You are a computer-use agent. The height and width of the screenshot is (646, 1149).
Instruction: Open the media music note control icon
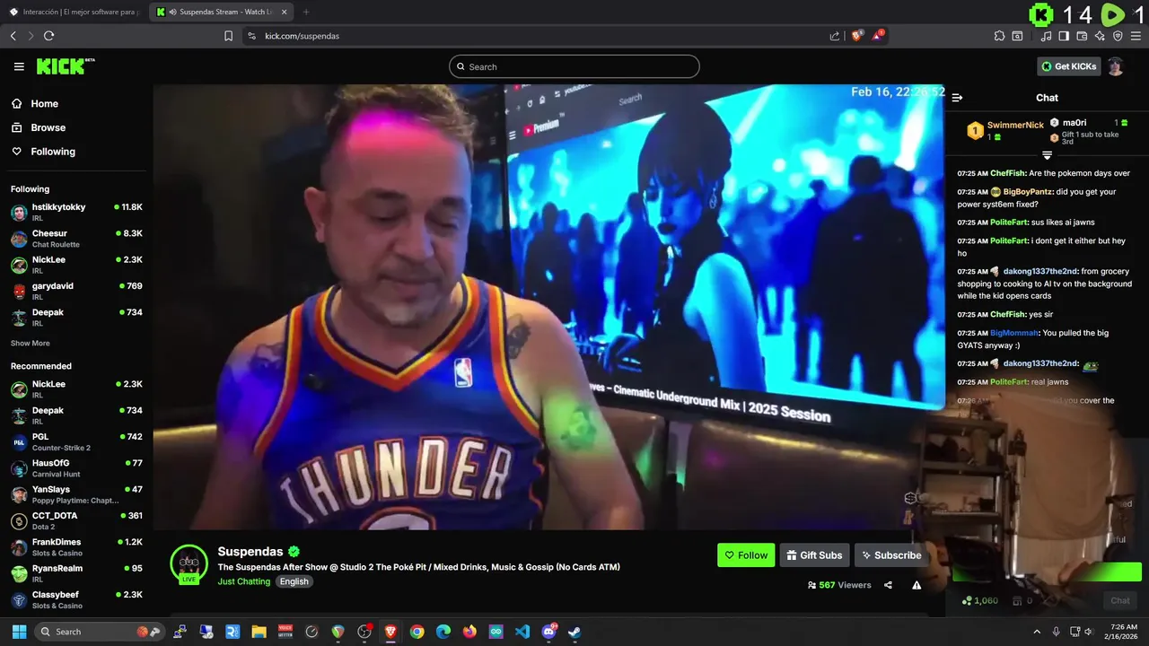pyautogui.click(x=1046, y=36)
